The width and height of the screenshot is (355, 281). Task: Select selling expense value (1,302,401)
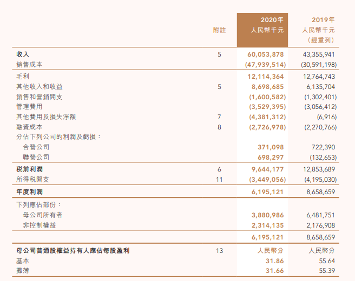320,97
